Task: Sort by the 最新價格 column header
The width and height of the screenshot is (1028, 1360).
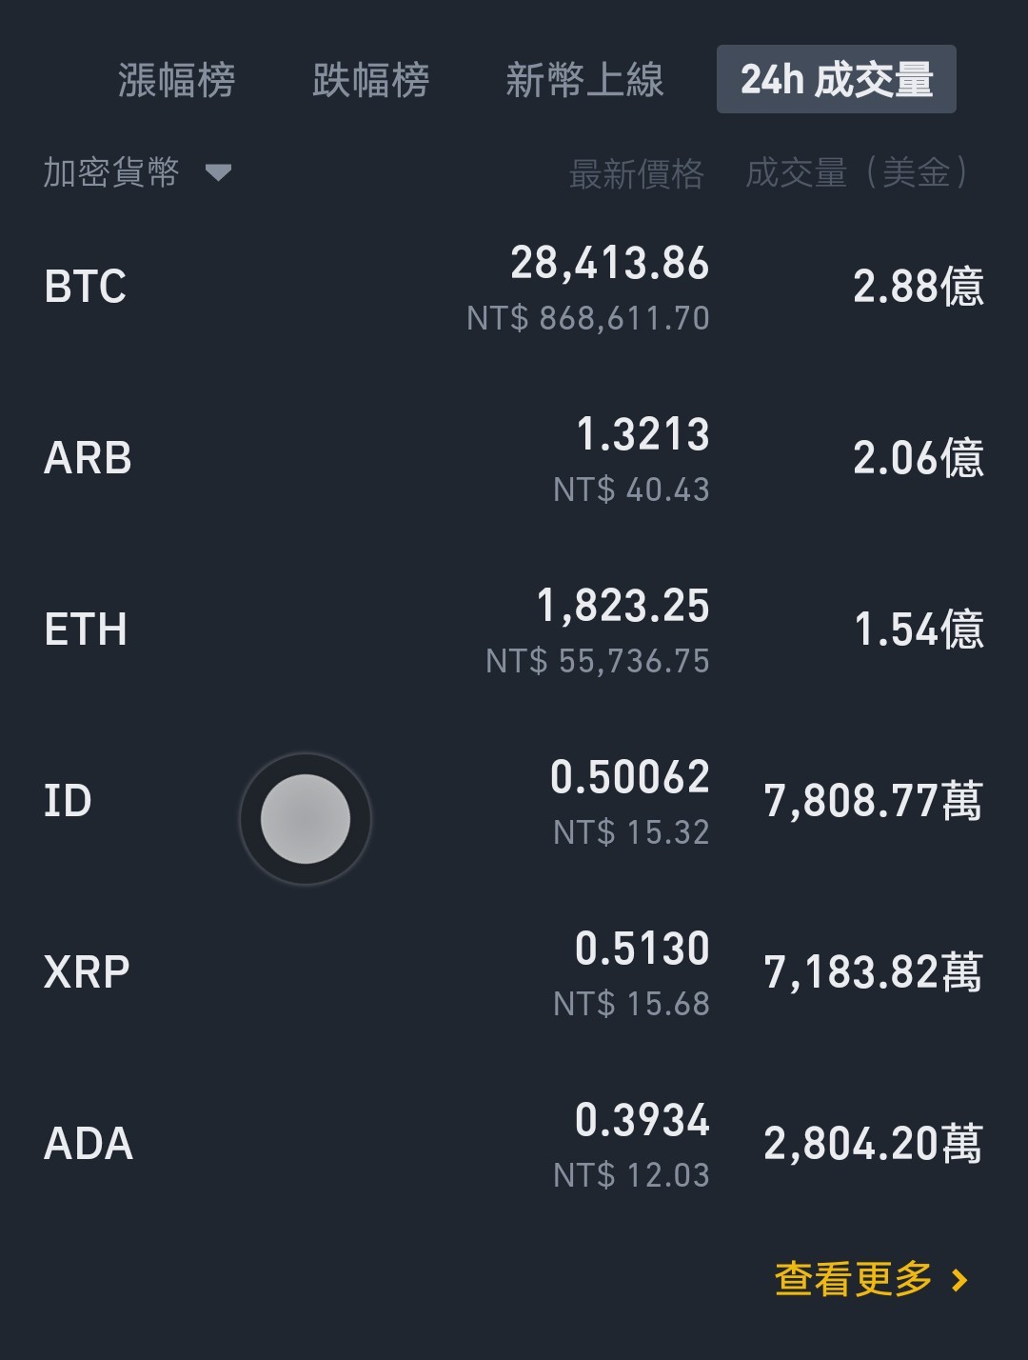Action: click(636, 173)
